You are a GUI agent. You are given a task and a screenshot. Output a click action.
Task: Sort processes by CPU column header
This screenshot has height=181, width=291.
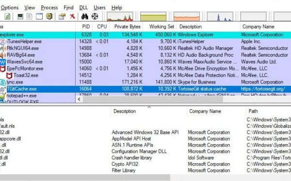coord(101,27)
